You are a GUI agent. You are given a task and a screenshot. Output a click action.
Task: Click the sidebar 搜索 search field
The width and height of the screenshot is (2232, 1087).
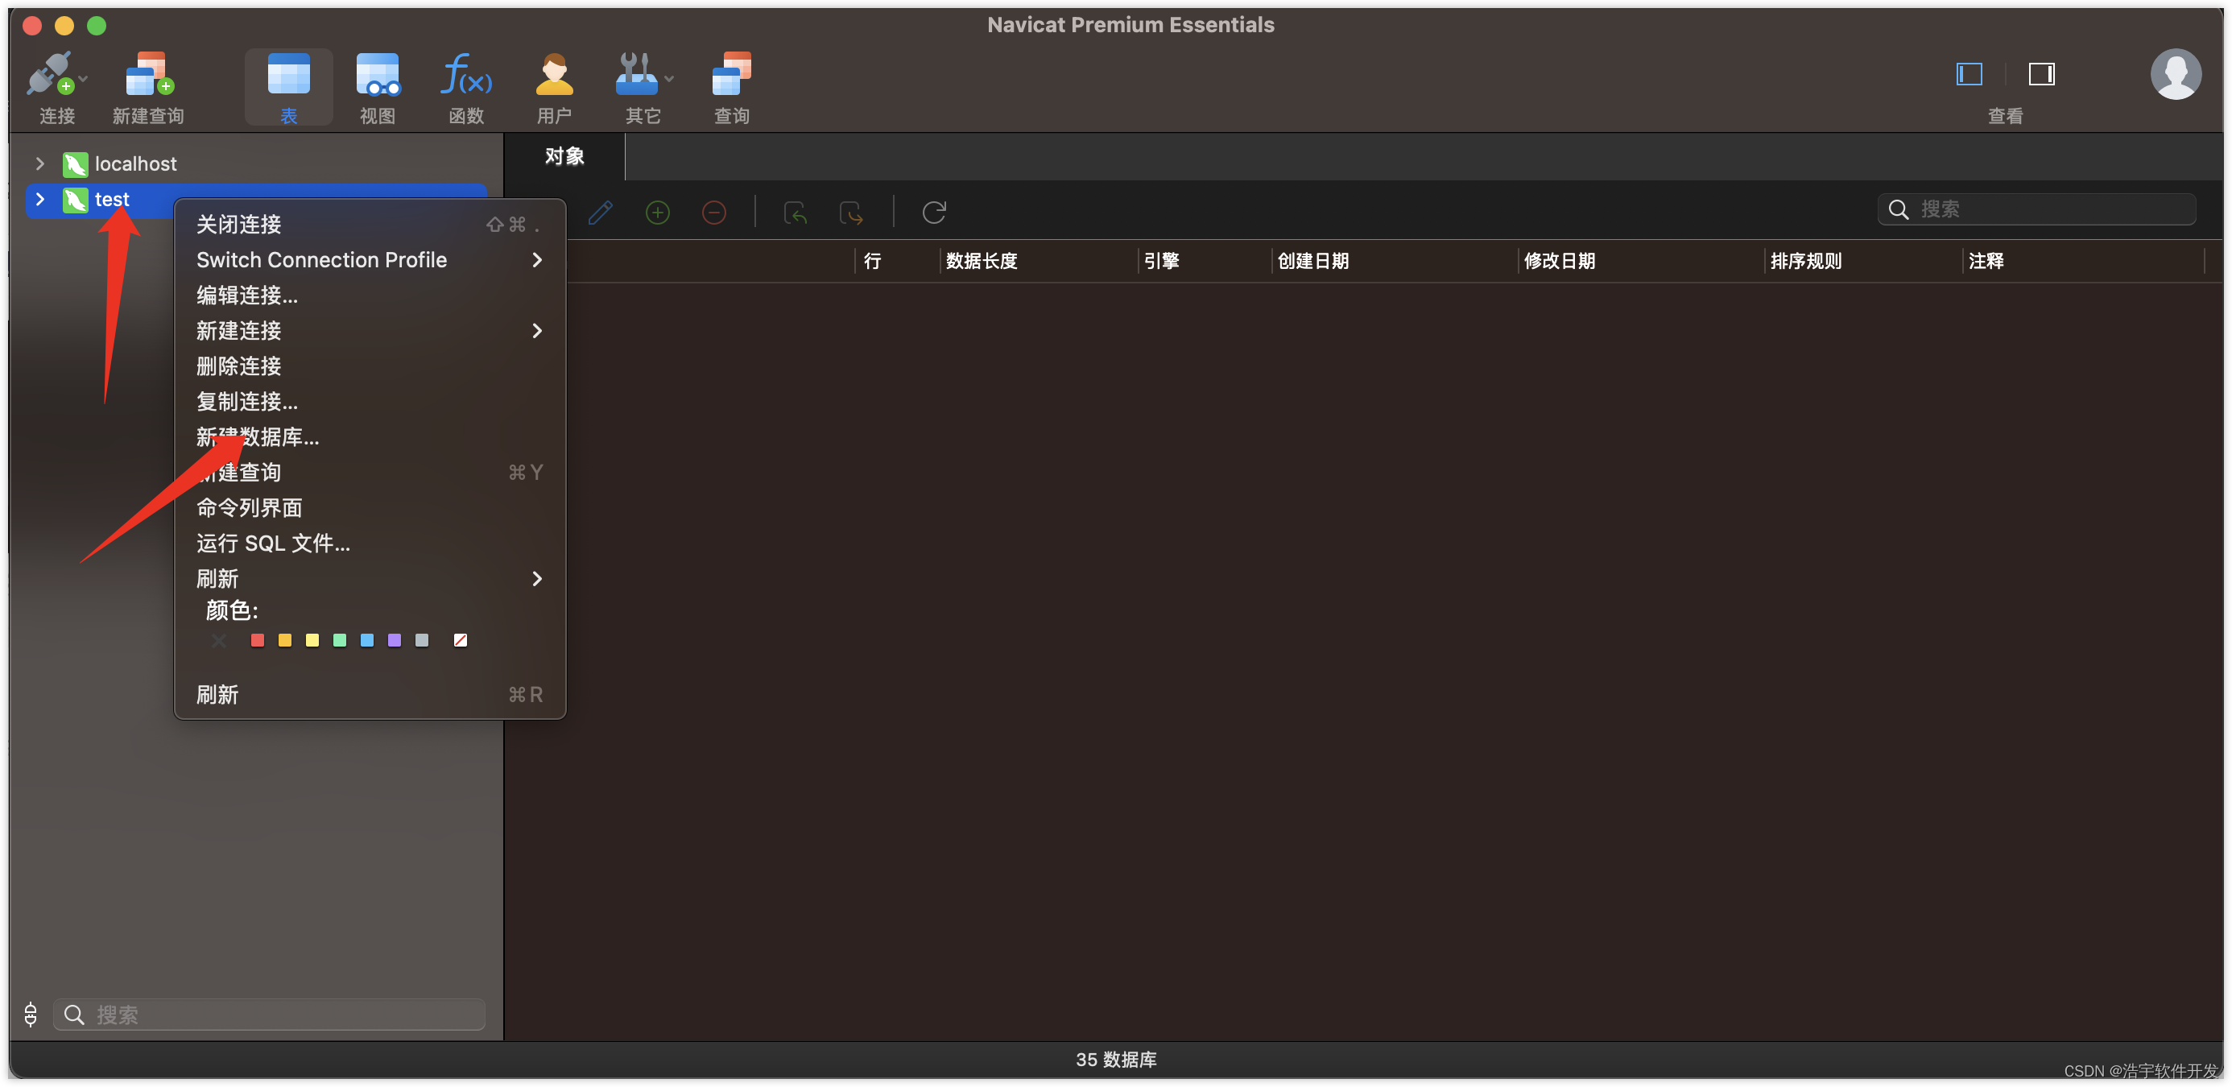point(269,1015)
